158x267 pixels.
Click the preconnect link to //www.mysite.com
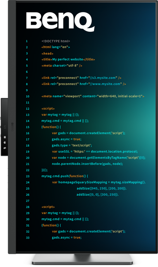[x=84, y=84]
